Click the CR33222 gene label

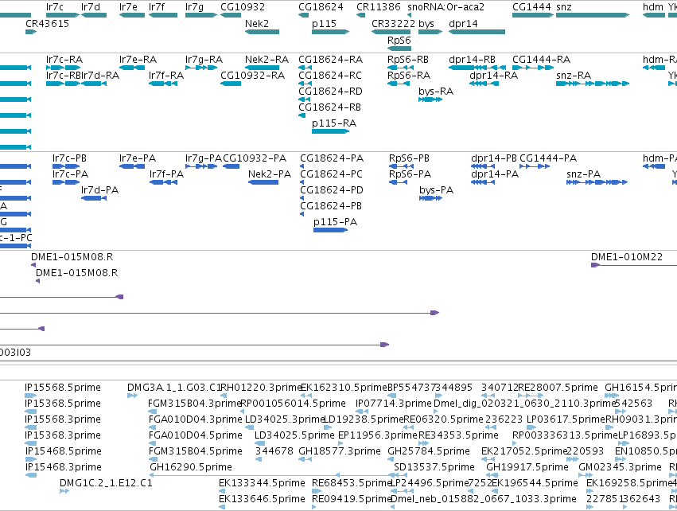coord(393,23)
